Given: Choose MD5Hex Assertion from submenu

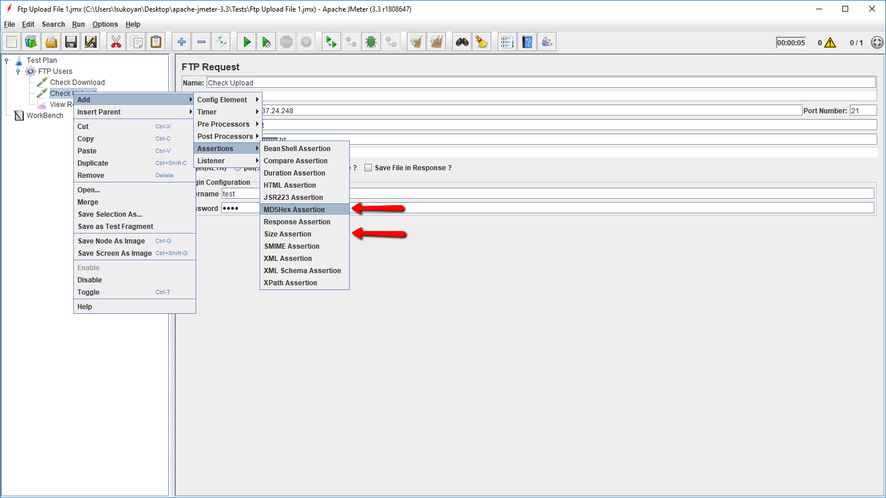Looking at the screenshot, I should coord(294,210).
